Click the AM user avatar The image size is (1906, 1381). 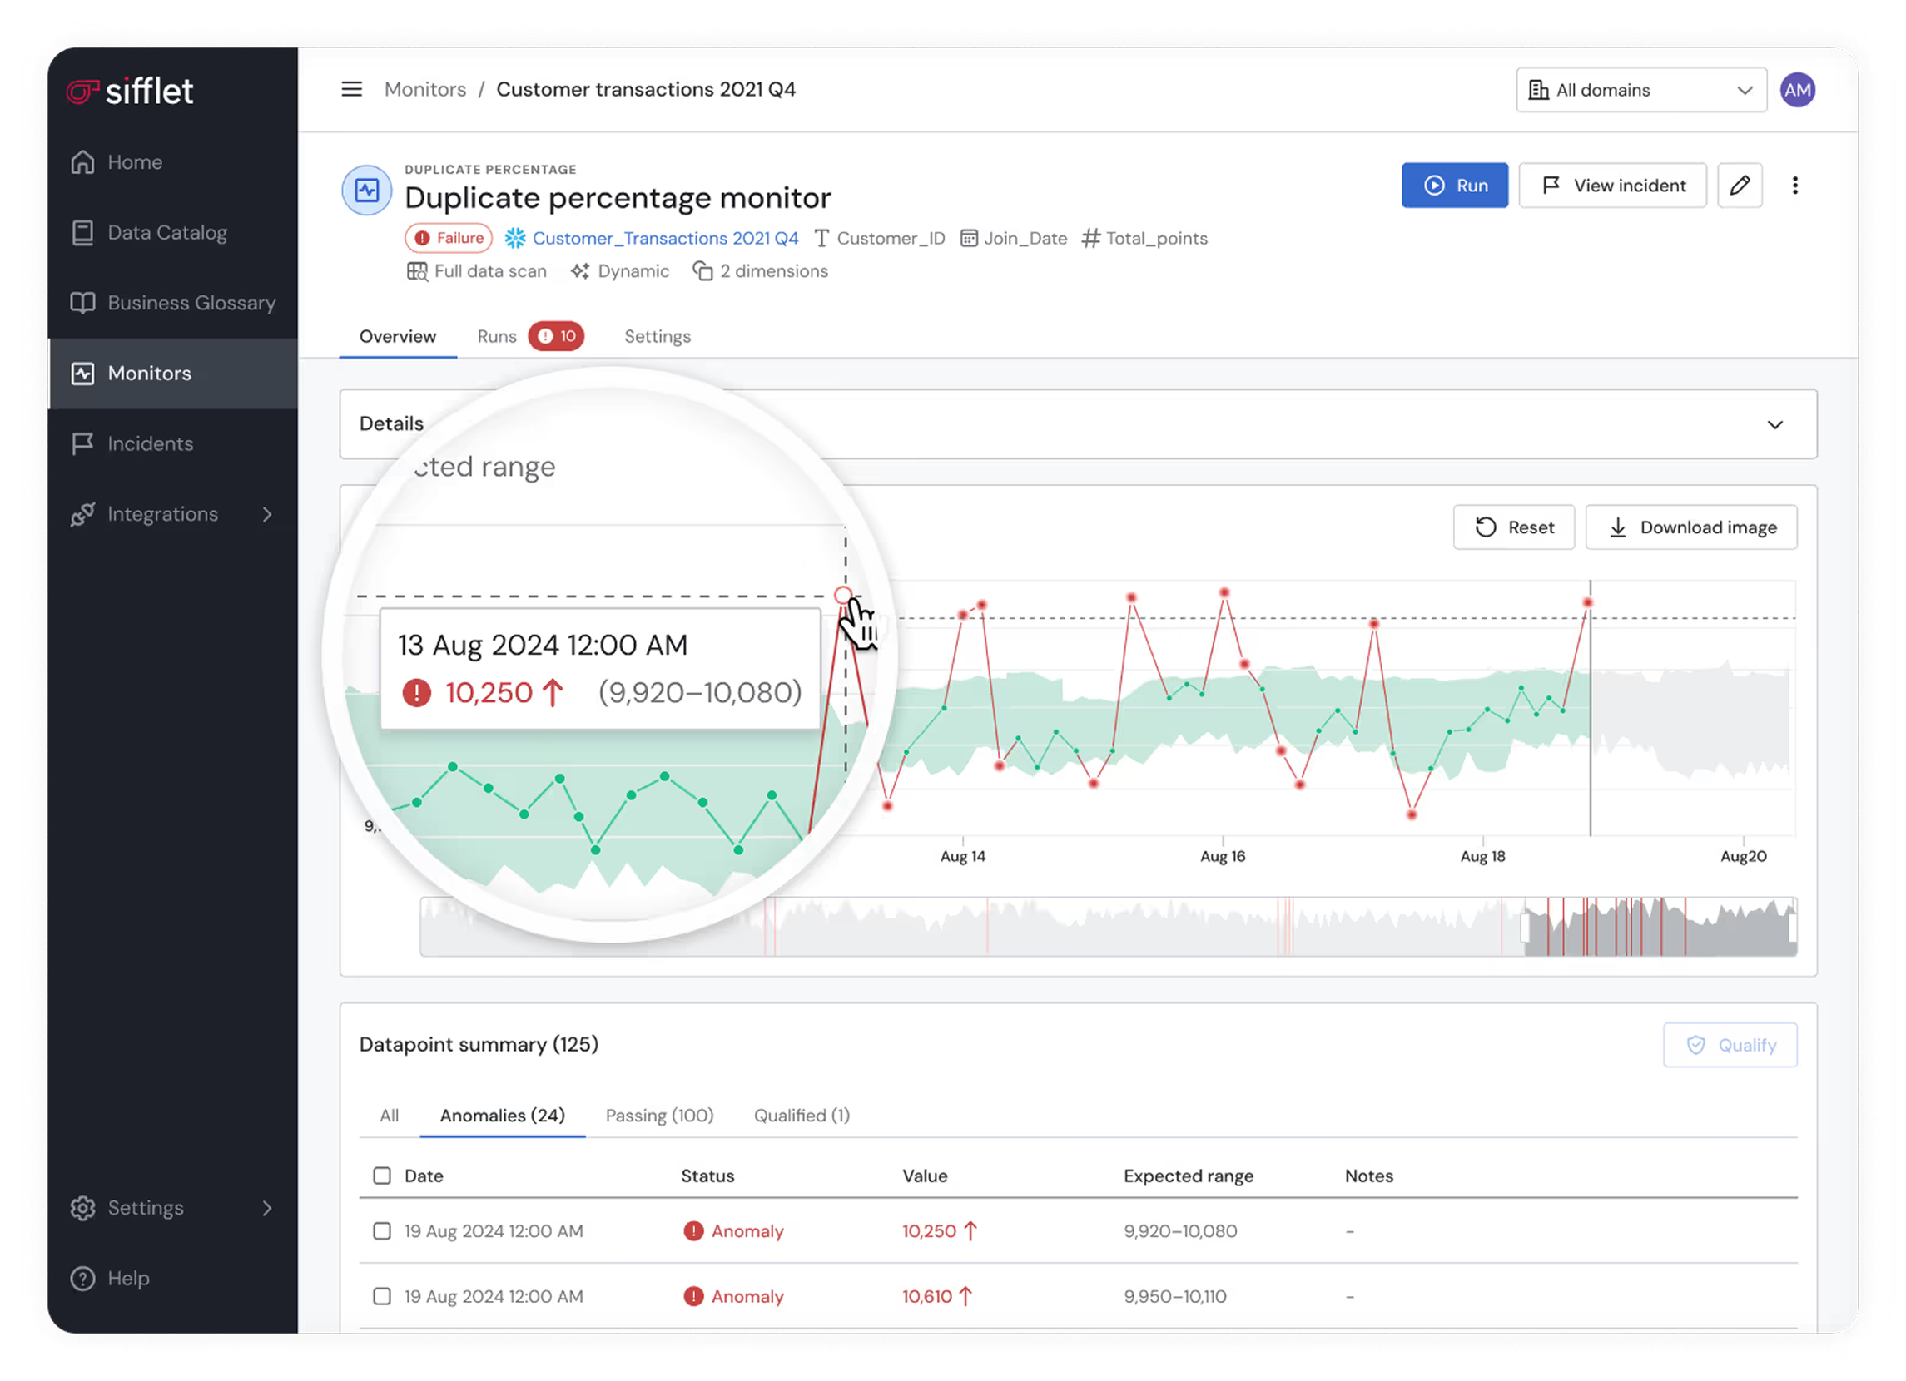(1797, 90)
